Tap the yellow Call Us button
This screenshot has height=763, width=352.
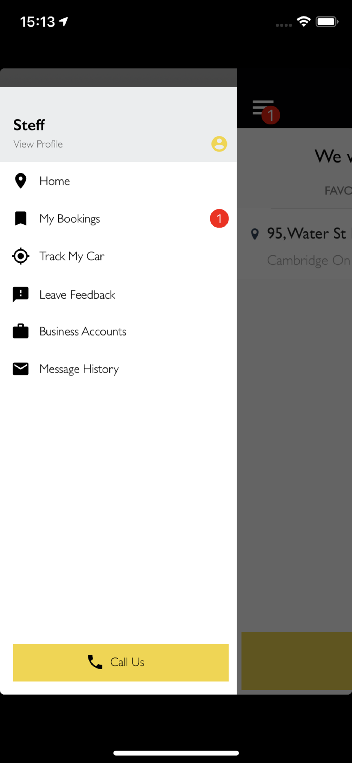[x=121, y=663]
